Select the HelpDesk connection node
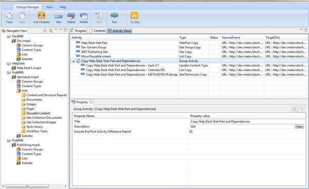 pyautogui.click(x=19, y=63)
